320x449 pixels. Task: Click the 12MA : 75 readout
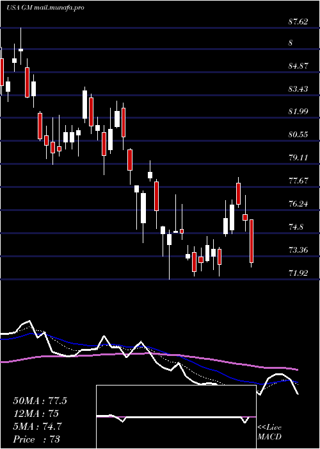[x=36, y=414]
